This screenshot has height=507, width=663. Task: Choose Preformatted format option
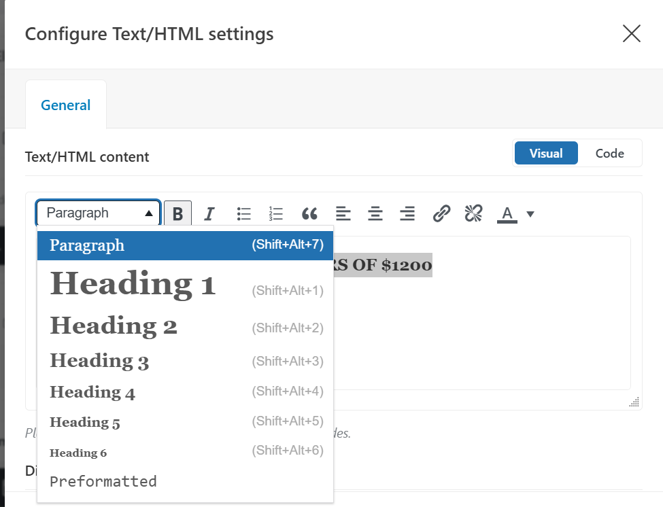[185, 482]
